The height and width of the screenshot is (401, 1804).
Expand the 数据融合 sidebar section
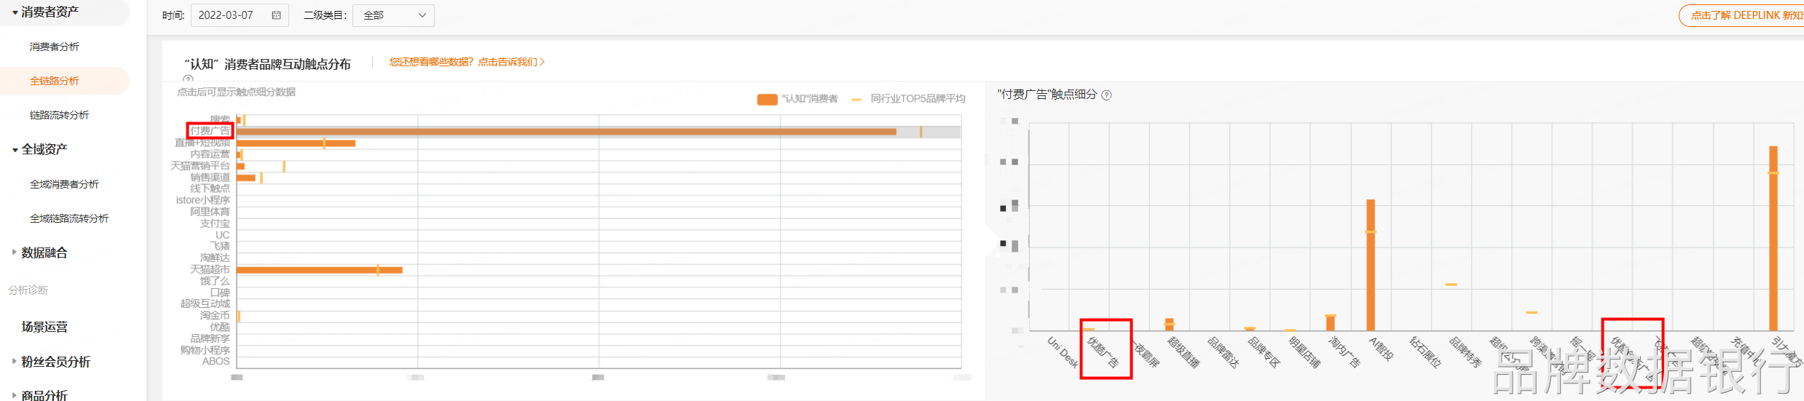44,253
